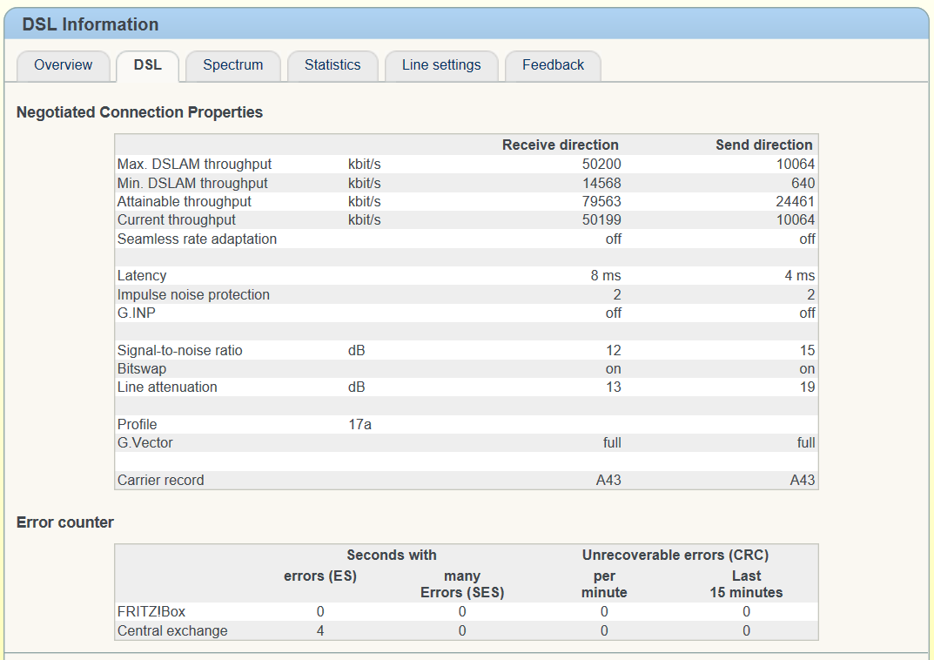The width and height of the screenshot is (934, 660).
Task: Open the Line settings tab
Action: (441, 65)
